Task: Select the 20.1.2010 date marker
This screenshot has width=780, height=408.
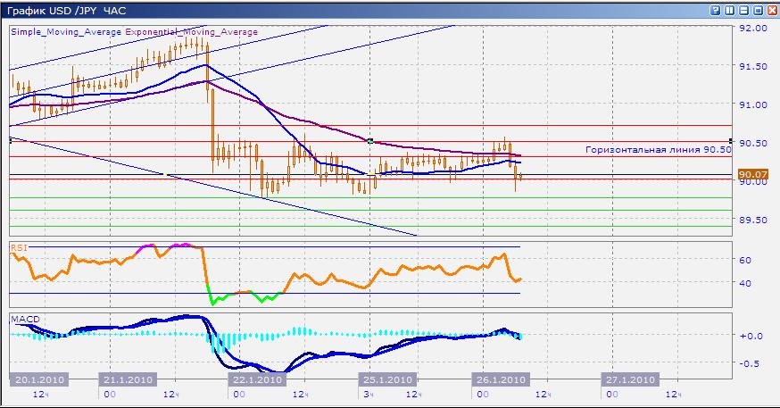Action: (39, 379)
